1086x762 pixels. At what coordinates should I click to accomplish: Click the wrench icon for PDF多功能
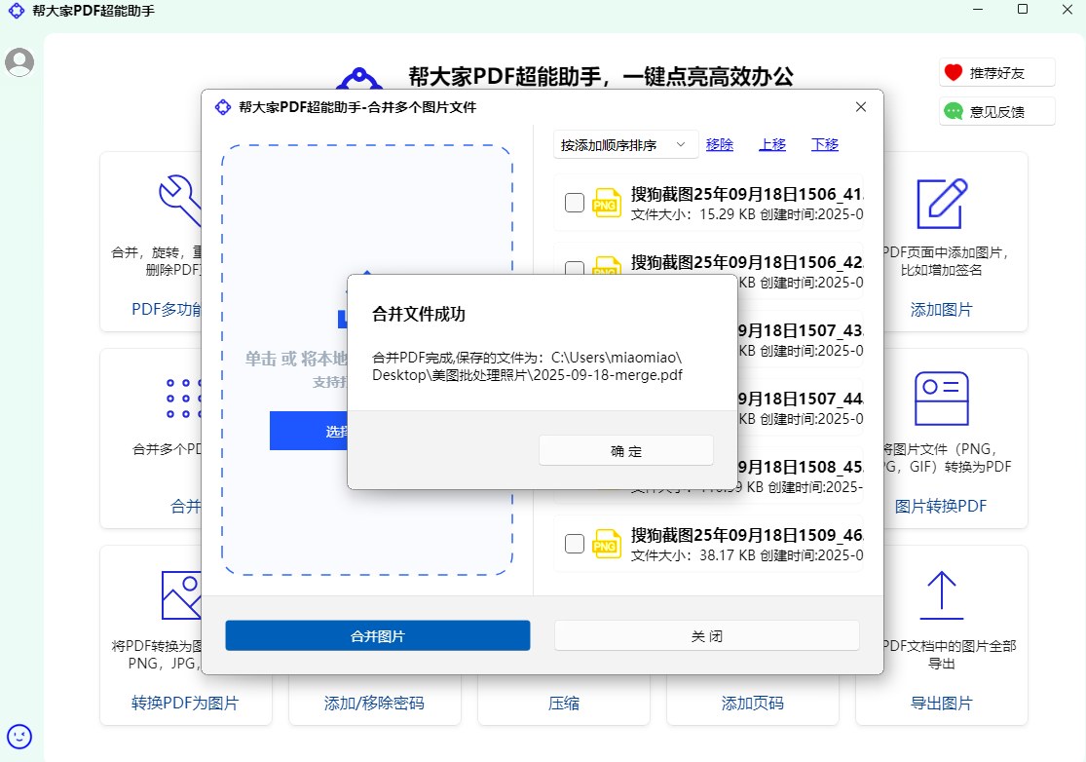[181, 198]
